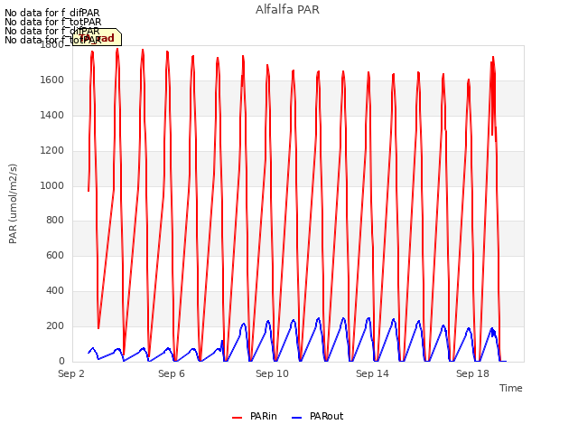Toggle the PARin legend entry
This screenshot has width=578, height=434.
(x=255, y=416)
